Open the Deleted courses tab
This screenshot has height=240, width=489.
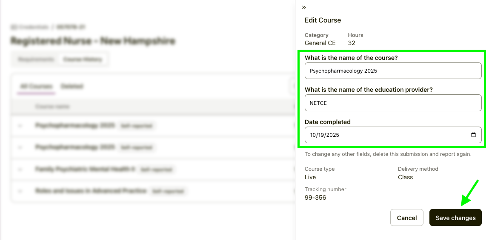coord(71,86)
